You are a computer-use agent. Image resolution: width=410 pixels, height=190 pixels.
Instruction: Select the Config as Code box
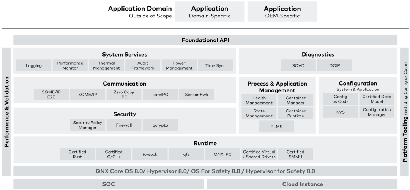341,99
